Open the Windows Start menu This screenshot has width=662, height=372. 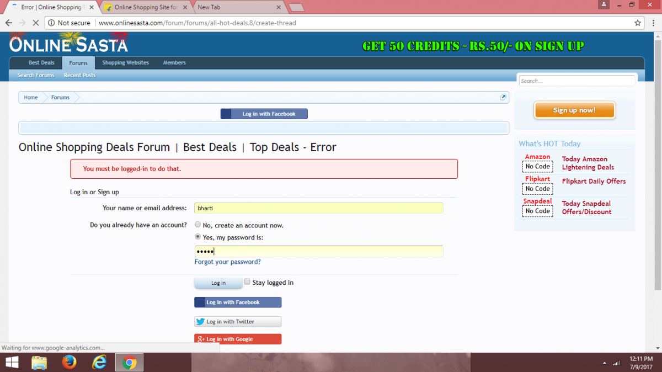[11, 362]
